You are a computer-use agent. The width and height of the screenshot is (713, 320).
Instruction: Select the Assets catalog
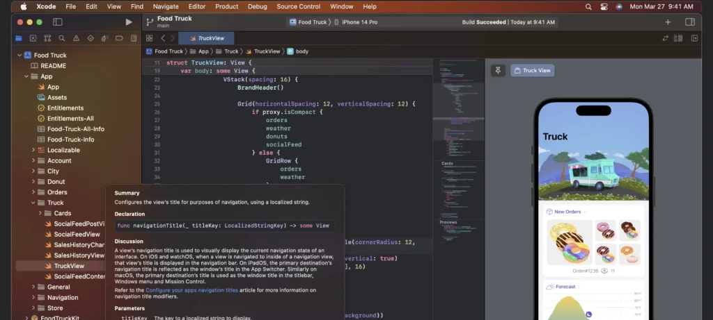(52, 97)
